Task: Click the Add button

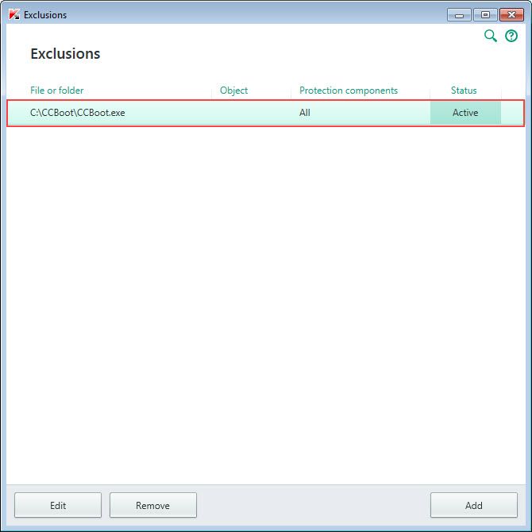Action: pos(474,505)
